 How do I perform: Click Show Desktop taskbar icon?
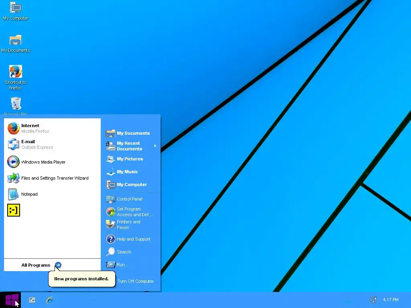tap(32, 300)
